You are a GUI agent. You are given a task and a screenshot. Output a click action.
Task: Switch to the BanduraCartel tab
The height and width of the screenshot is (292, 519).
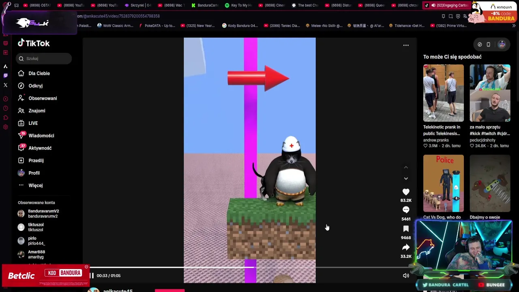[204, 5]
